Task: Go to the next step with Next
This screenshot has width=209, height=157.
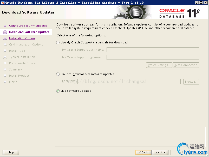Action: (160, 152)
